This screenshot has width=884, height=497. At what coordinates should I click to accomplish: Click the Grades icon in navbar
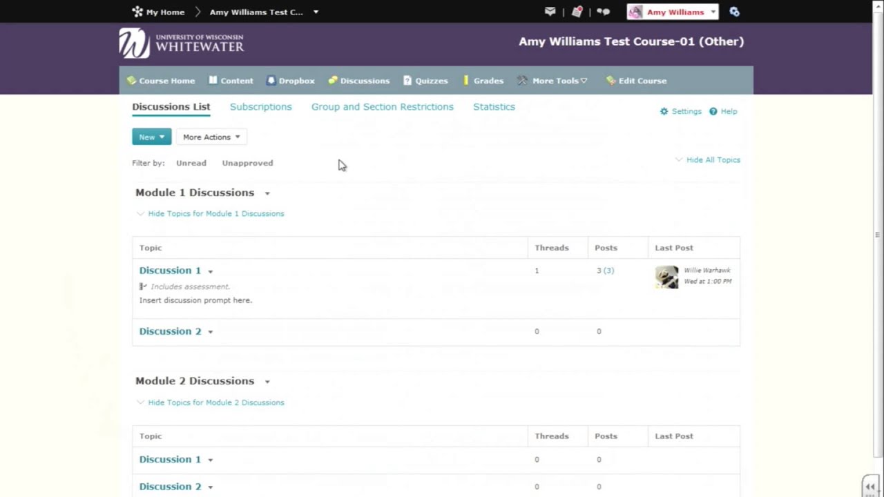pyautogui.click(x=466, y=81)
